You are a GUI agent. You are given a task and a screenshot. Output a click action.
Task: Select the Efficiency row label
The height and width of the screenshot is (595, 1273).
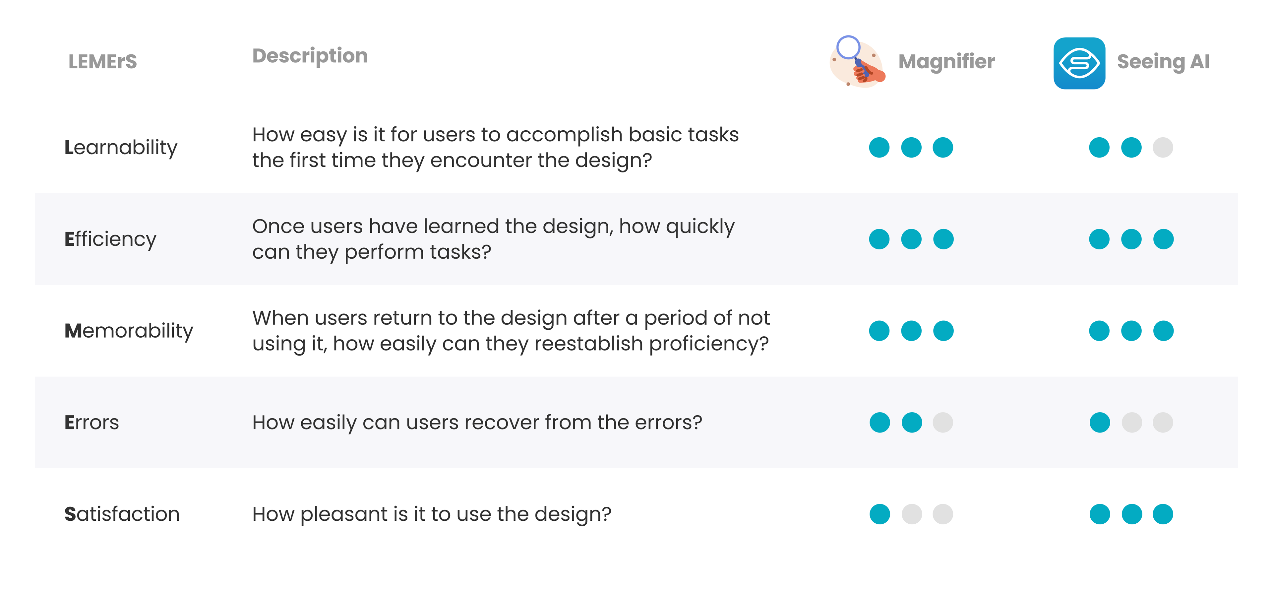[110, 239]
